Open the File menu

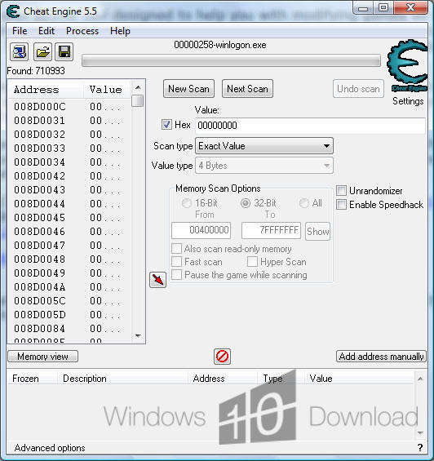coord(20,31)
